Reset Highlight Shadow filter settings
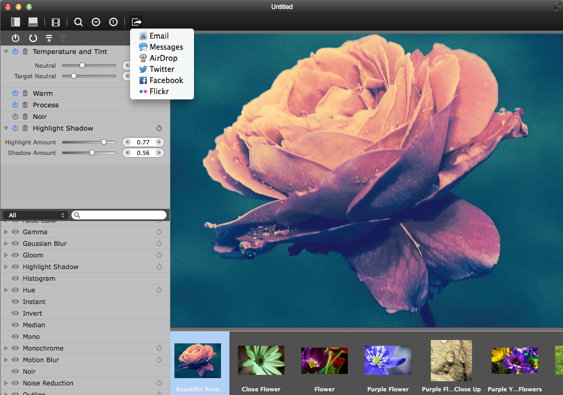This screenshot has height=395, width=563. point(159,128)
